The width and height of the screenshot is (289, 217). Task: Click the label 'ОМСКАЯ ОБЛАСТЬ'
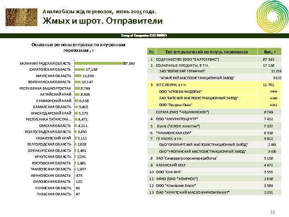click(55, 126)
